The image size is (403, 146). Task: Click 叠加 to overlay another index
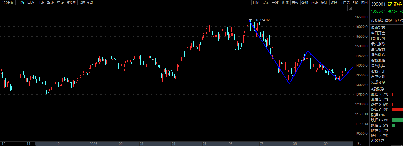305,3
